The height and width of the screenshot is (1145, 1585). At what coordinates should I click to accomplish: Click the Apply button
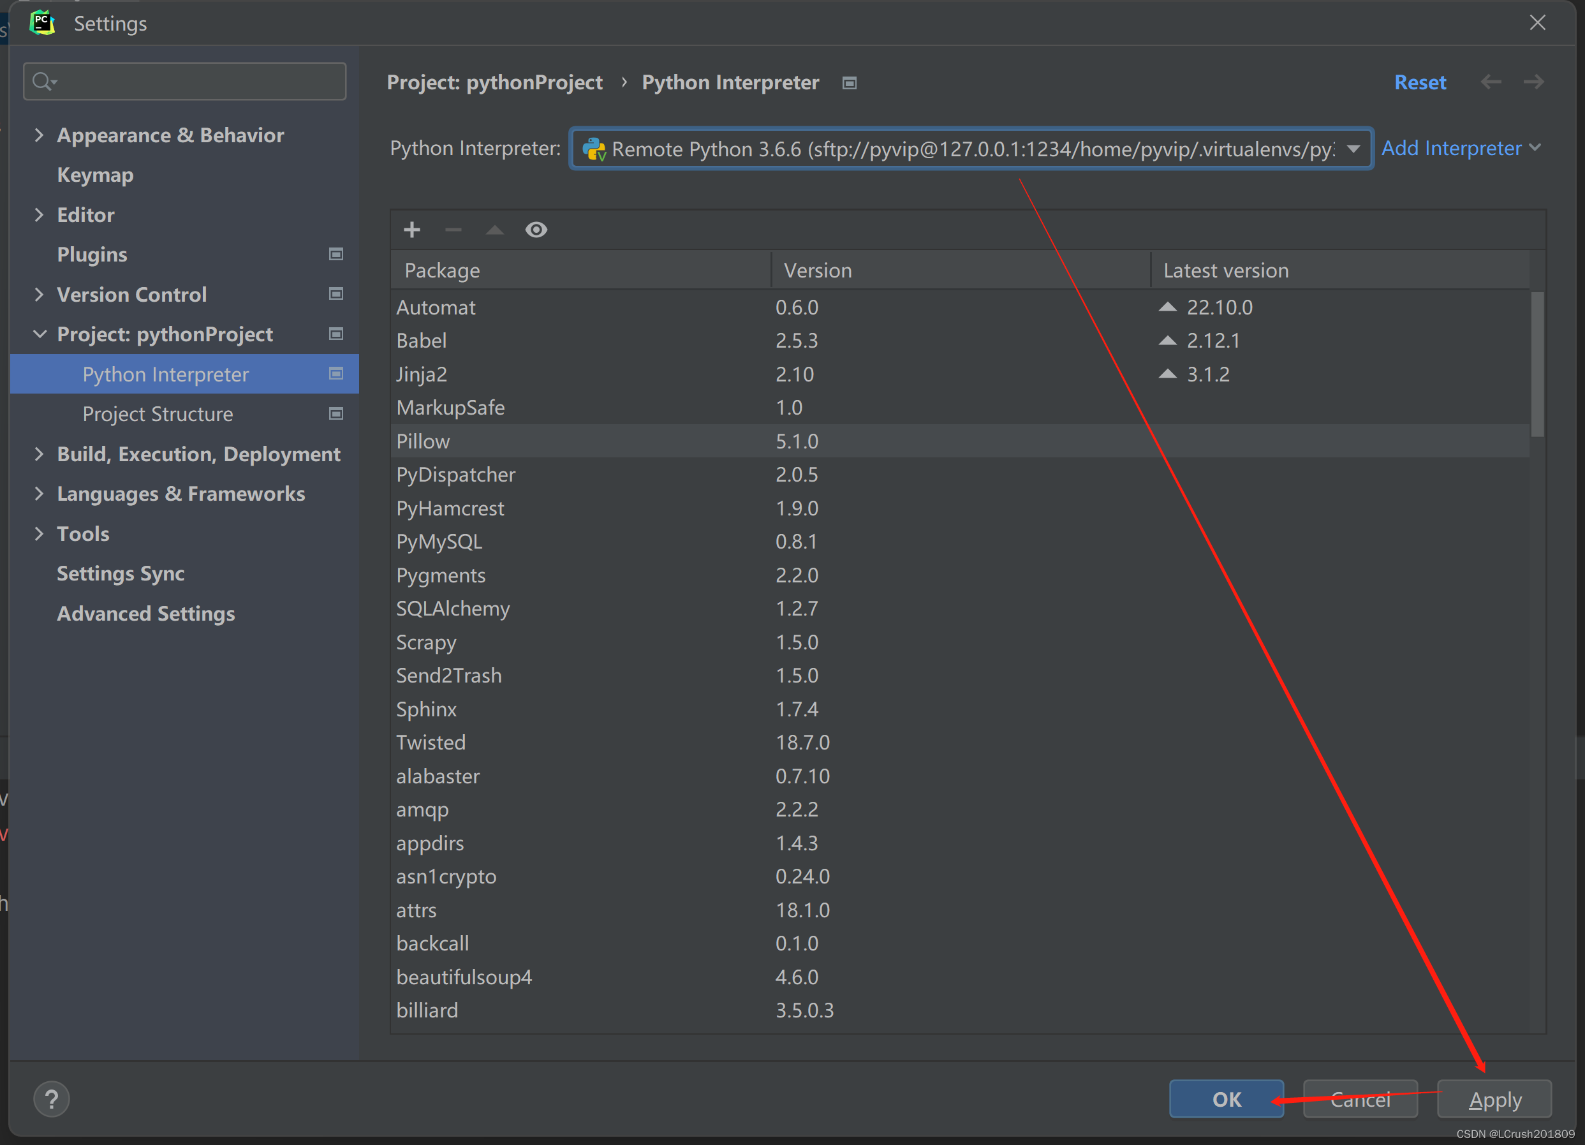[1493, 1097]
